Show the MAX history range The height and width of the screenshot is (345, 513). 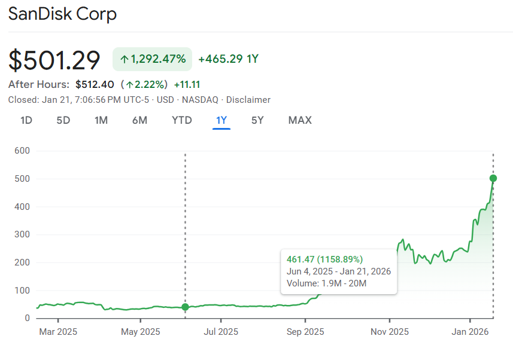pyautogui.click(x=300, y=120)
